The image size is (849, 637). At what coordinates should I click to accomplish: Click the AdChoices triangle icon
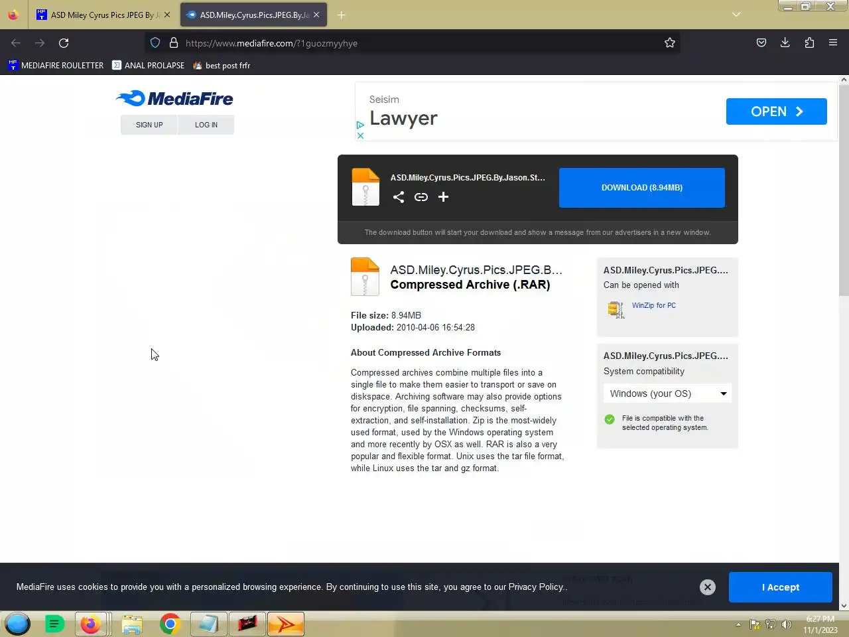[360, 125]
